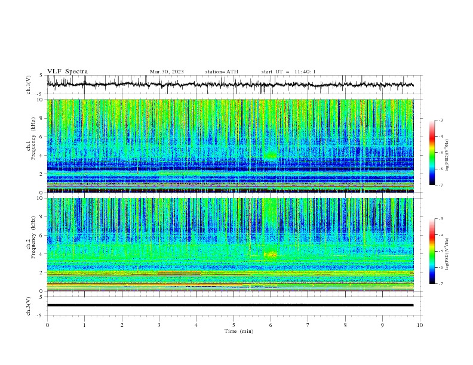
Task: Click the 'station=ATH' label
Action: [x=222, y=72]
